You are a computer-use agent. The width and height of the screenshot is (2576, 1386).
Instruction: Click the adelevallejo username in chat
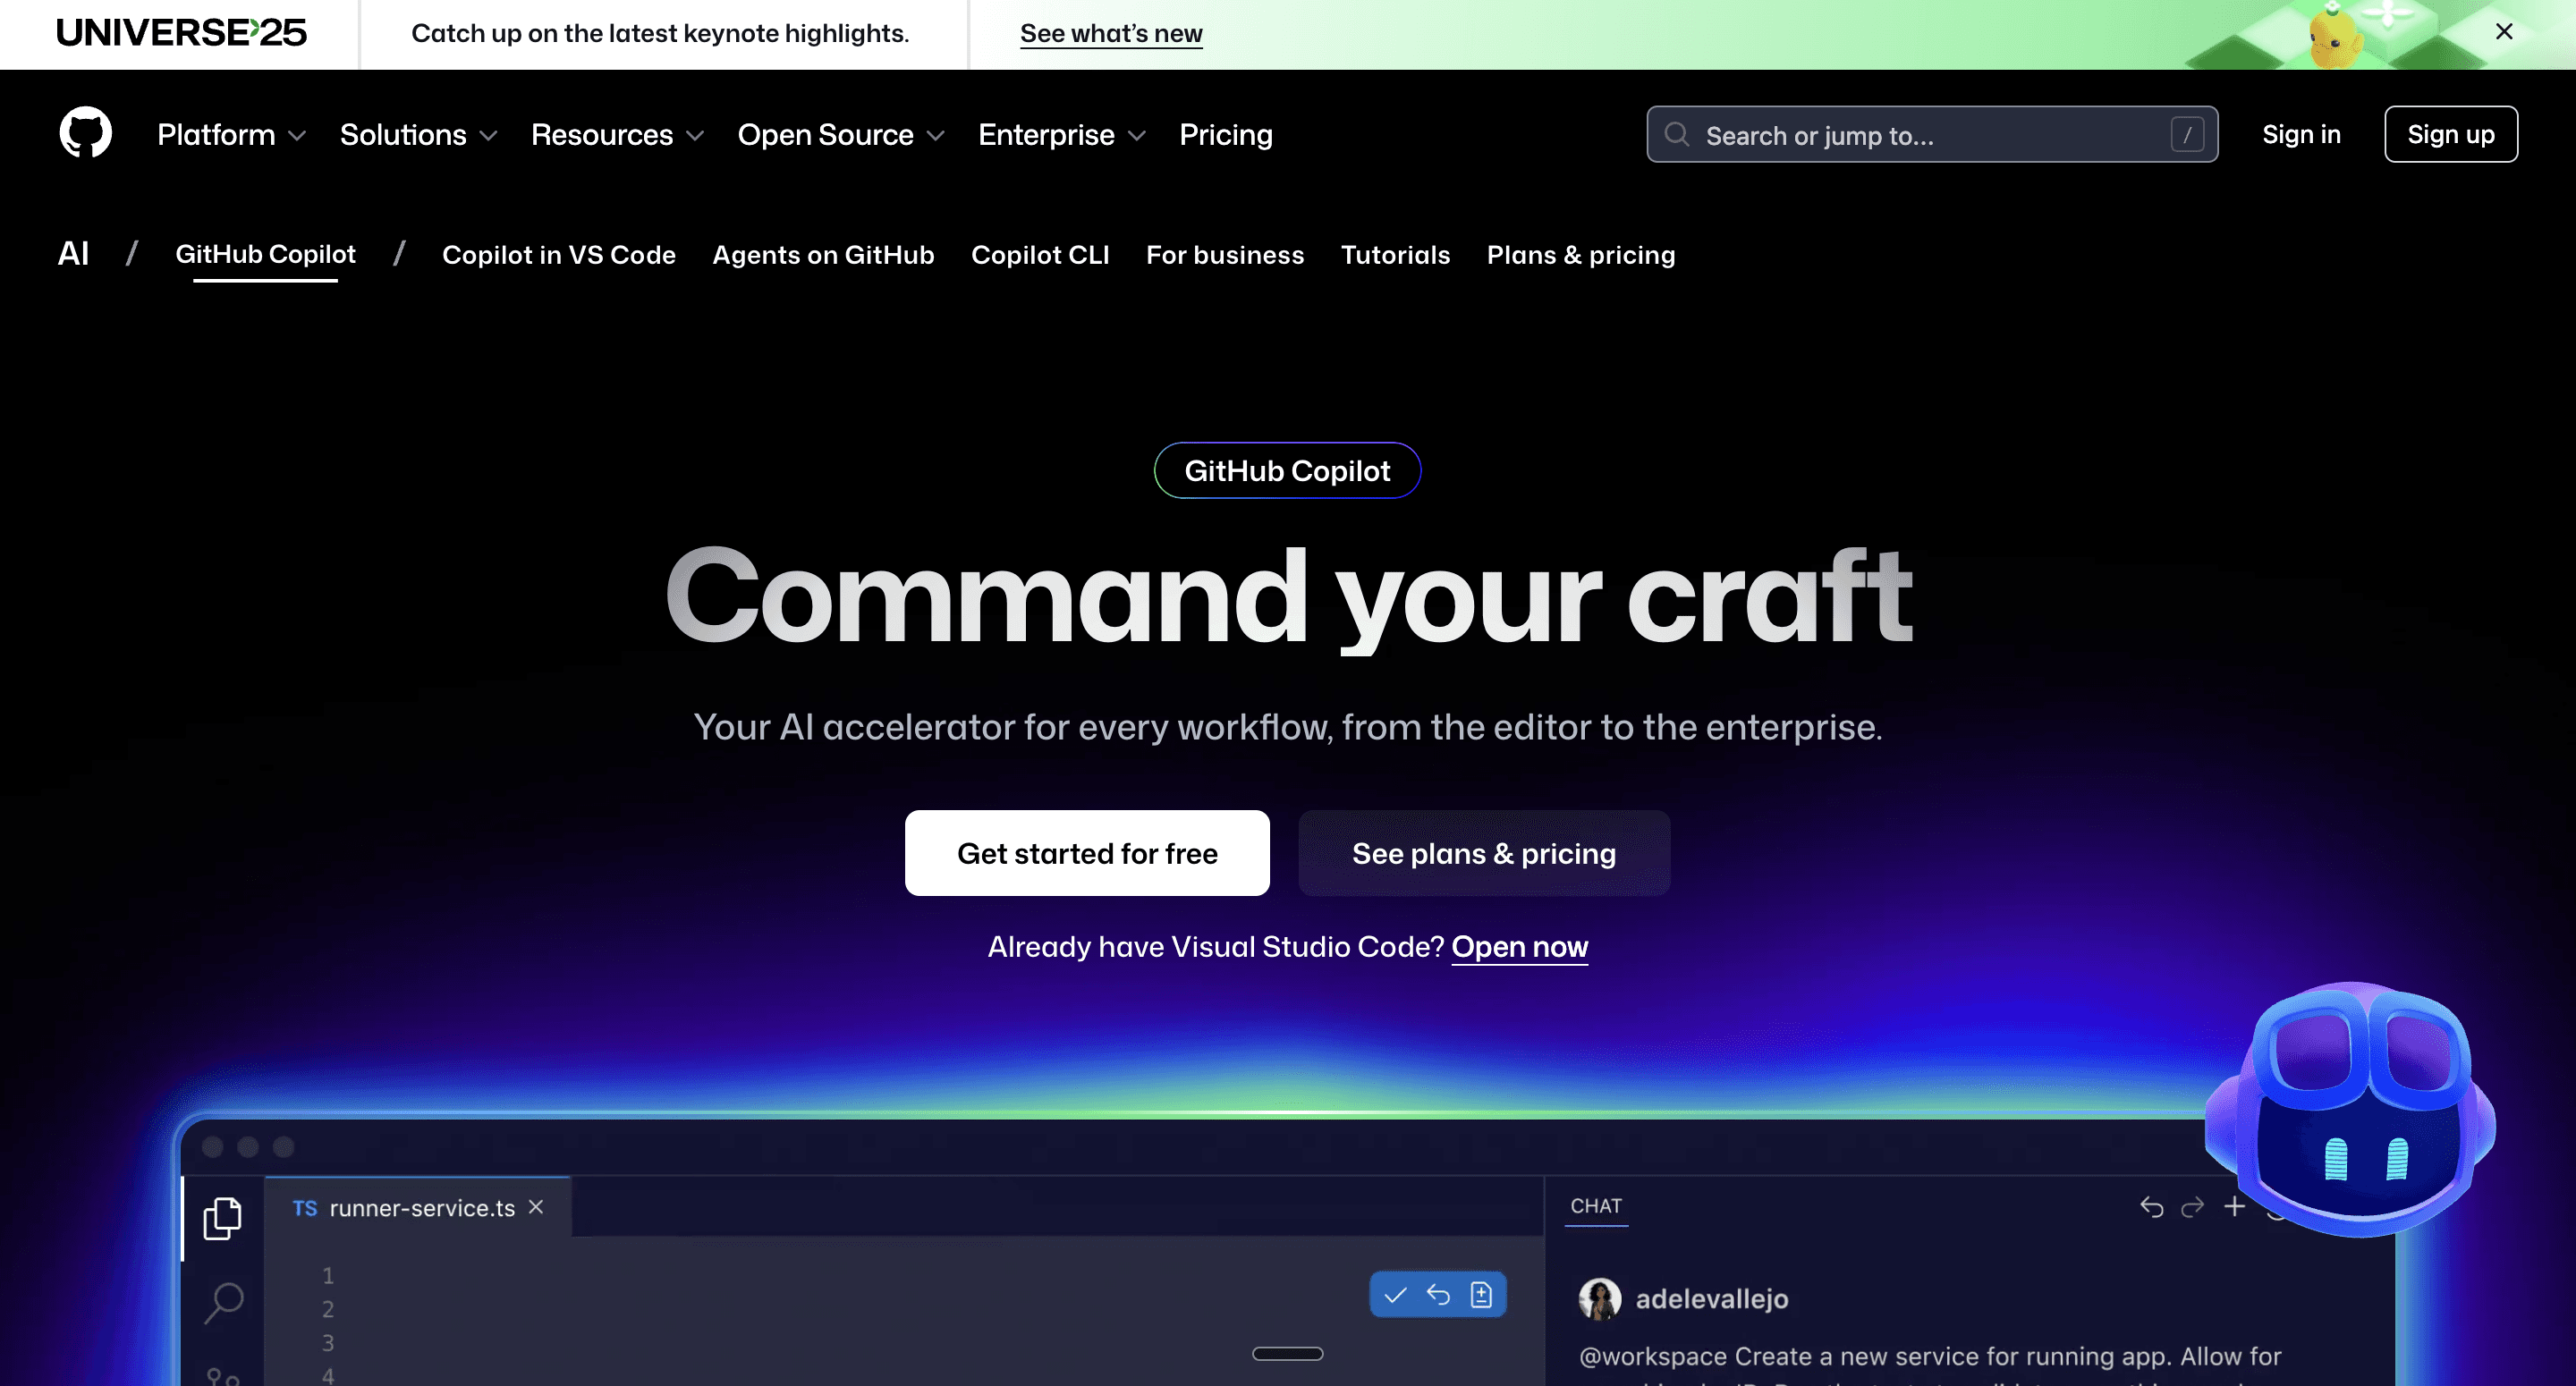[x=1711, y=1298]
